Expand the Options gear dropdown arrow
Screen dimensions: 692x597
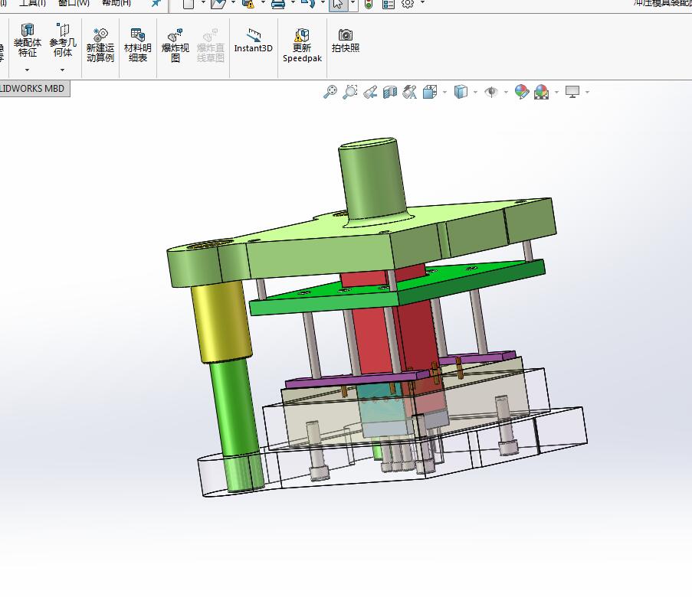(422, 2)
